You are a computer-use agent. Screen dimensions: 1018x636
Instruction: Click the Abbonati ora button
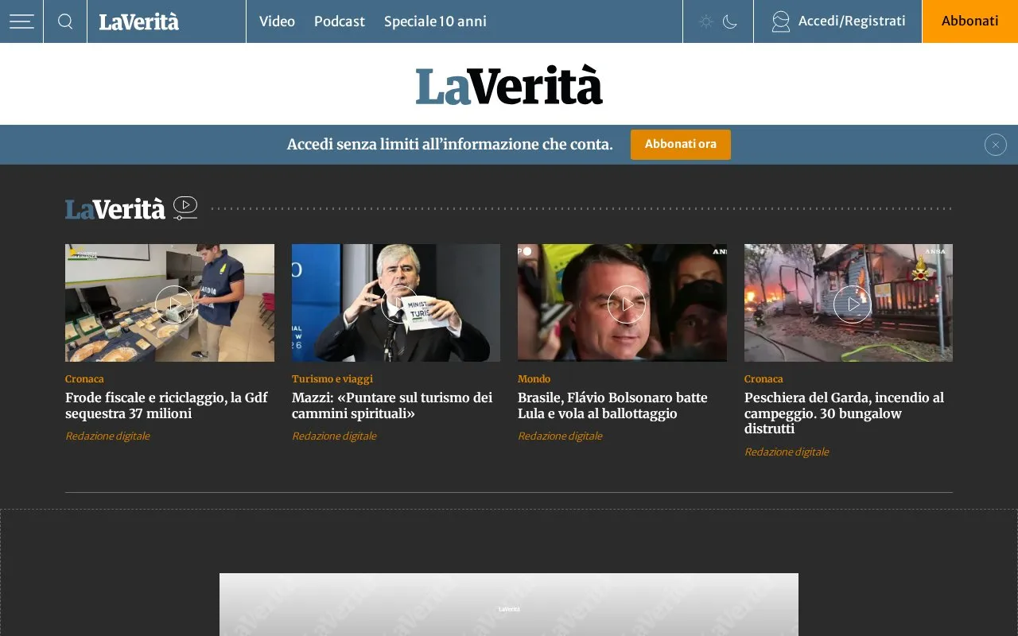(x=681, y=145)
